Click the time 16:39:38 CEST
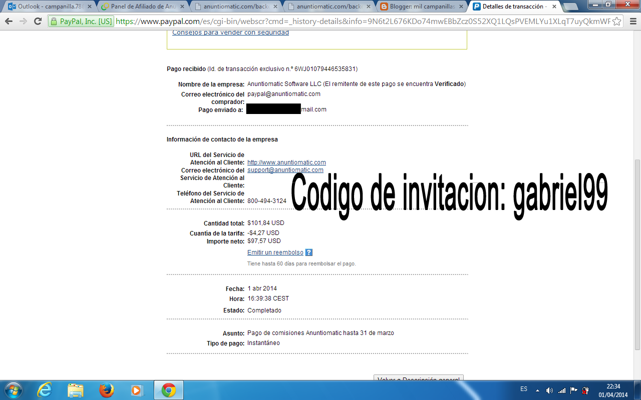 (x=268, y=298)
